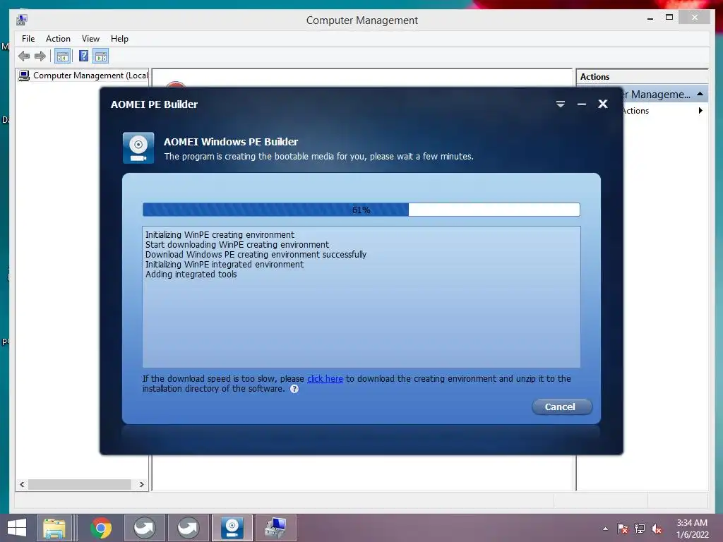The width and height of the screenshot is (723, 542).
Task: Click the first gray swirl taskbar app
Action: 144,528
